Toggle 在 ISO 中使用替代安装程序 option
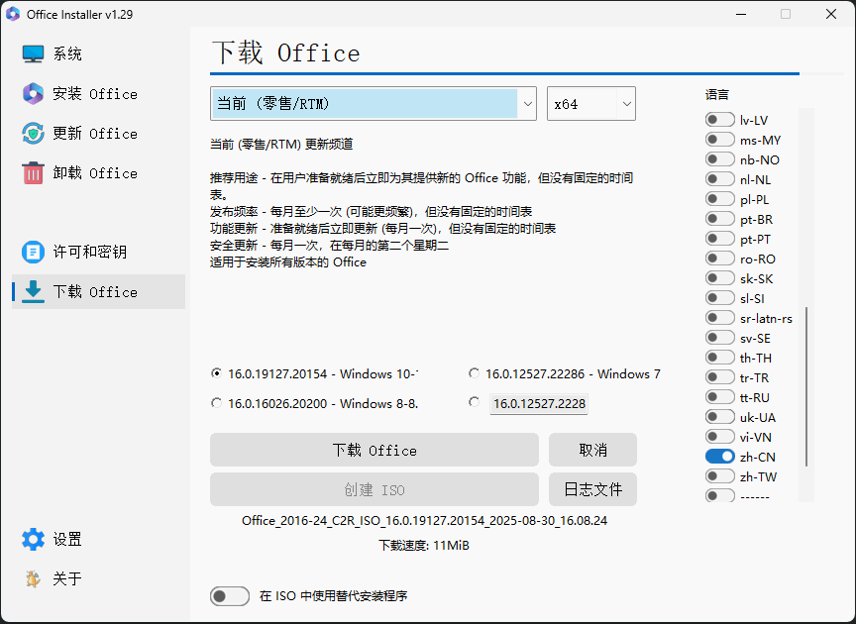The height and width of the screenshot is (624, 856). click(x=229, y=595)
